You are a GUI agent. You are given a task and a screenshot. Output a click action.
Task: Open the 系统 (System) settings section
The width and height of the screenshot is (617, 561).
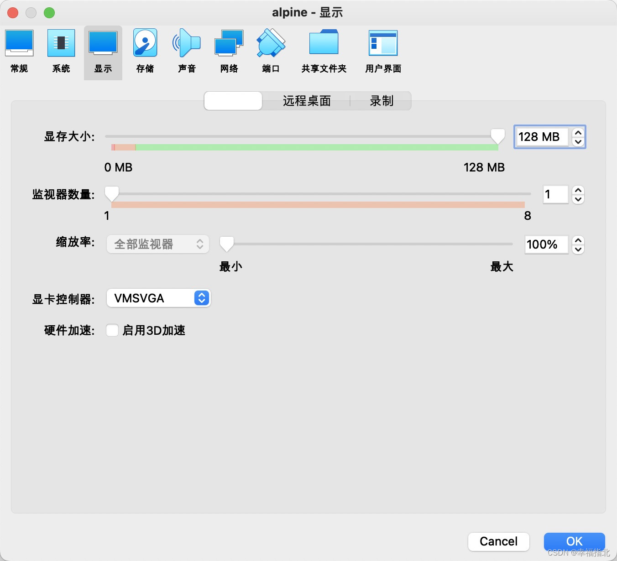tap(61, 51)
